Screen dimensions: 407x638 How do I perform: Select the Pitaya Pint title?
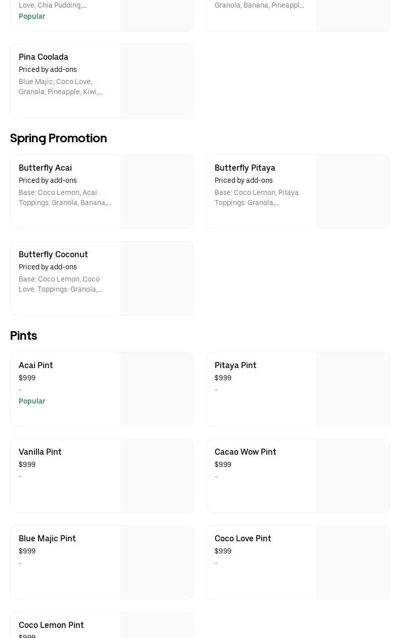(235, 365)
